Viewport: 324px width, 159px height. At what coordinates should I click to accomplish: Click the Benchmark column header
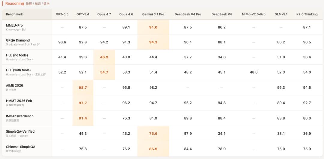point(14,14)
